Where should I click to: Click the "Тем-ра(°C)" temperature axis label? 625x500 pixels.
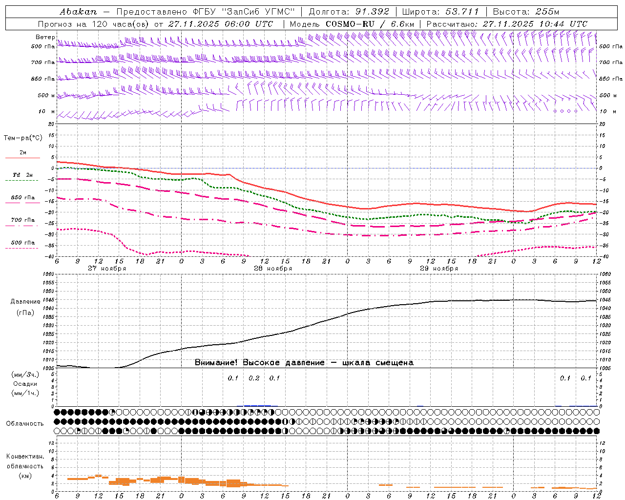point(23,138)
